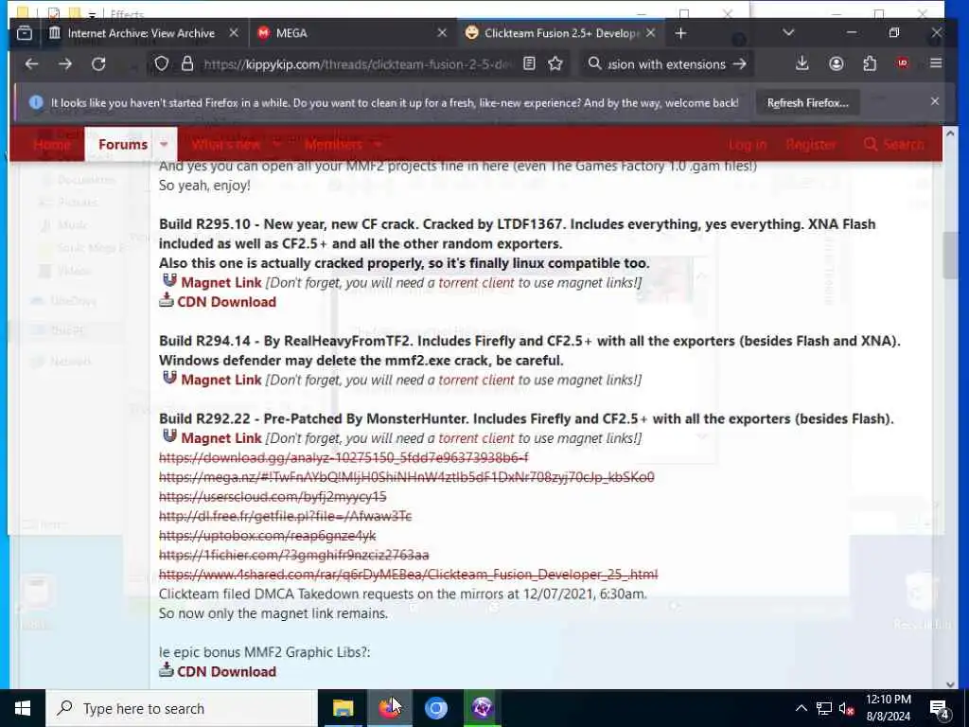Viewport: 969px width, 727px height.
Task: Click torrent client link in R295.10 note
Action: pos(476,282)
